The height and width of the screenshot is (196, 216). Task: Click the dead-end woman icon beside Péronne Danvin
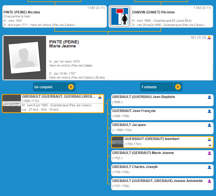[119, 17]
